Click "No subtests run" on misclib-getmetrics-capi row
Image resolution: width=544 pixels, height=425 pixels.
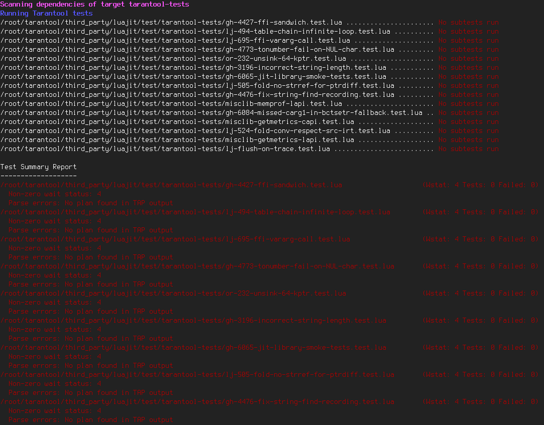(468, 121)
